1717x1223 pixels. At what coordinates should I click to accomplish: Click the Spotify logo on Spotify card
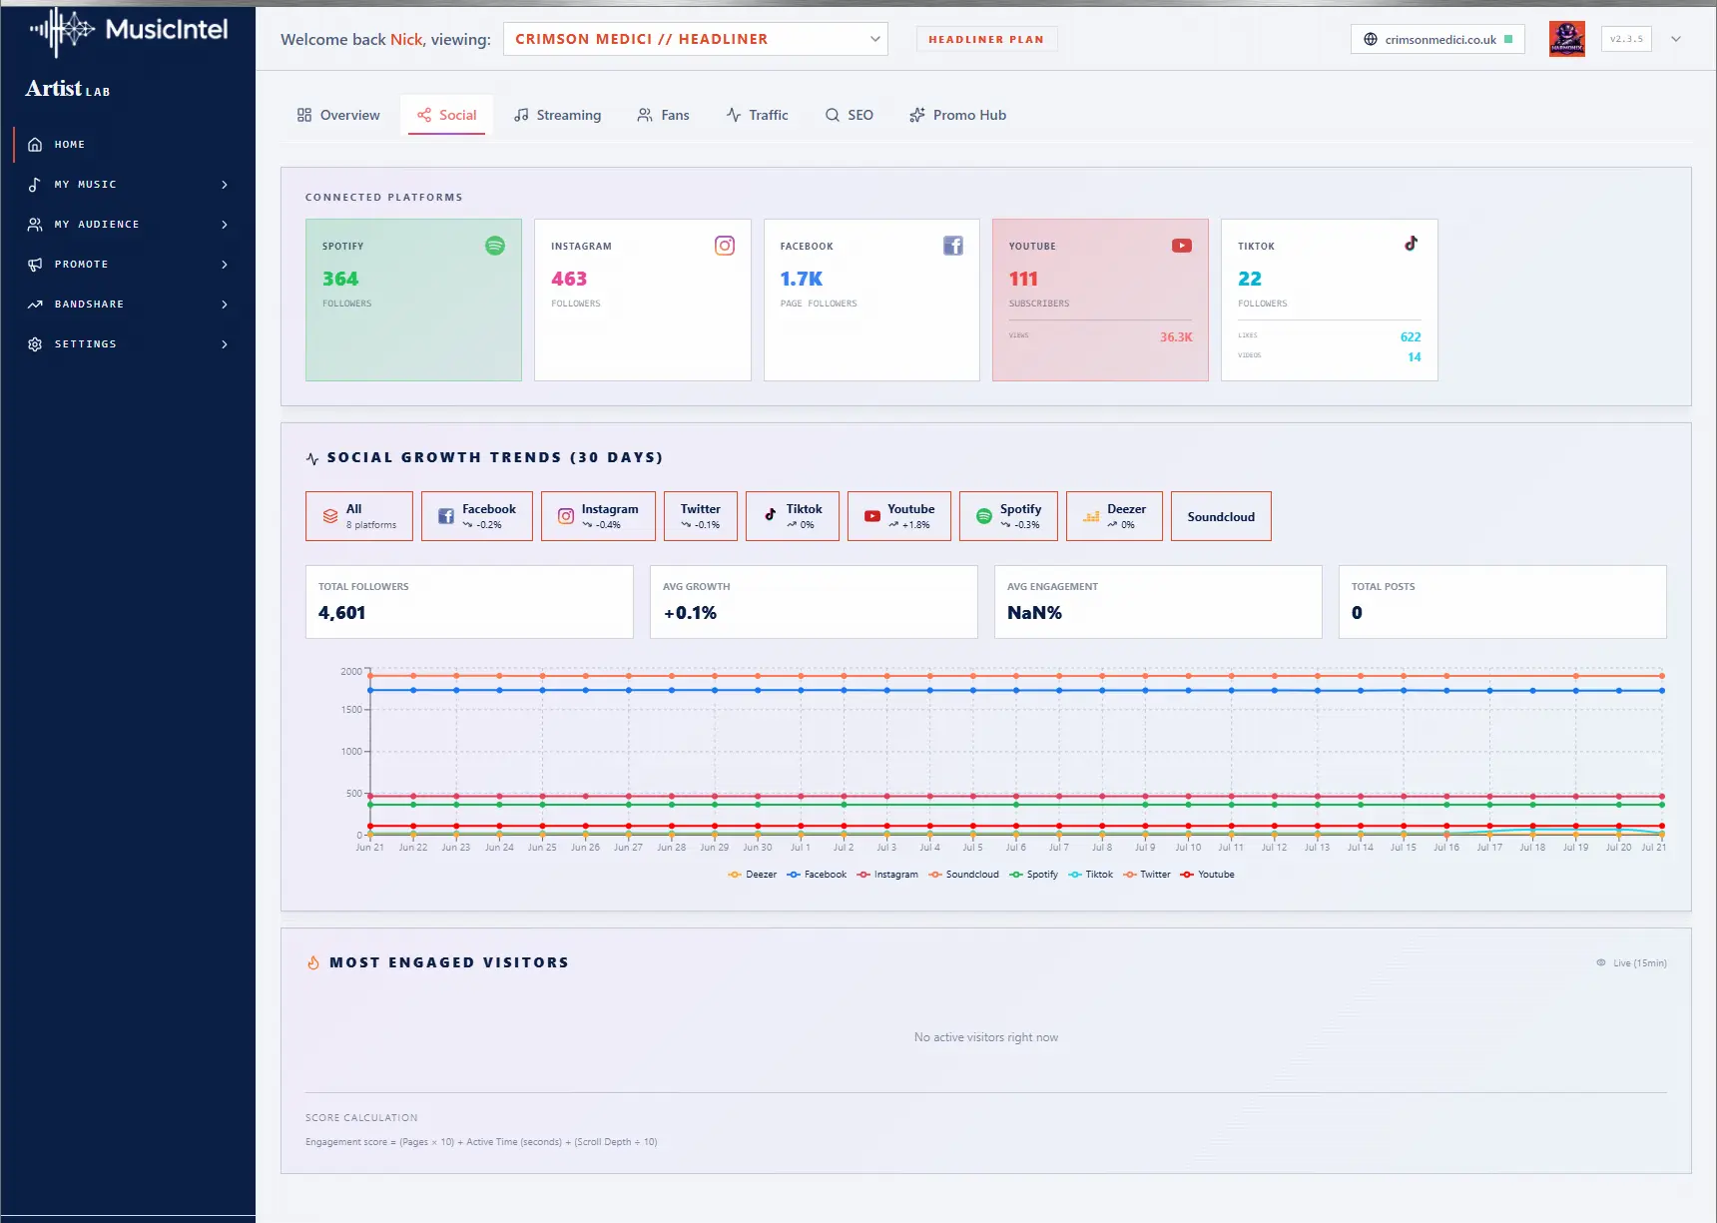click(x=495, y=246)
